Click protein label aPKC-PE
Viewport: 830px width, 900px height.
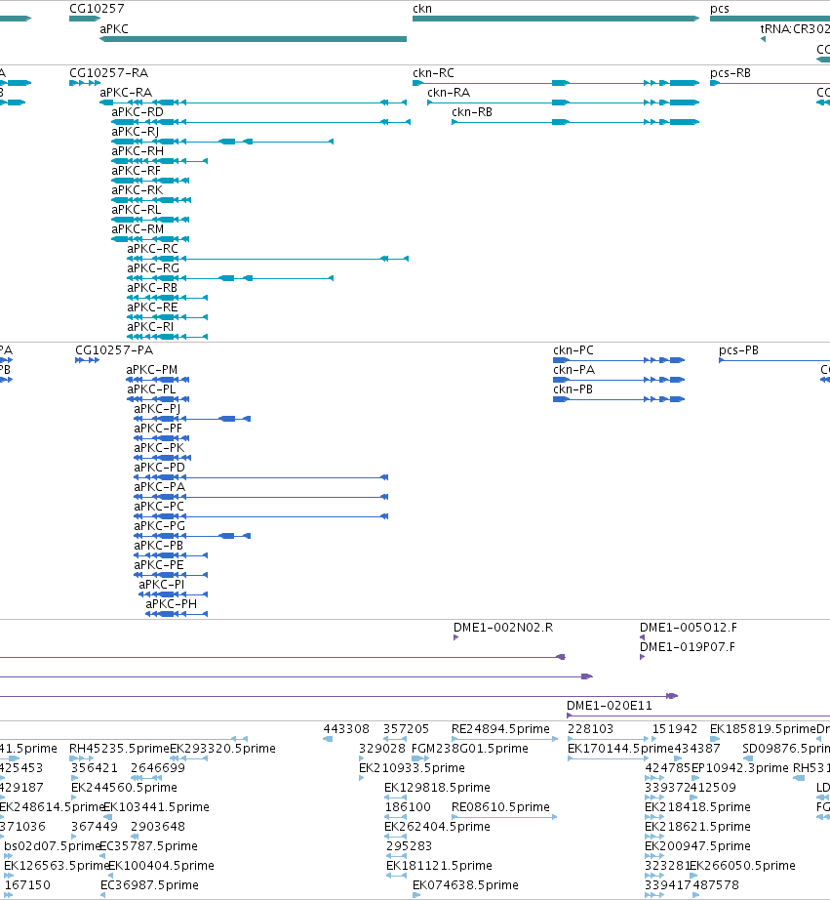[159, 565]
